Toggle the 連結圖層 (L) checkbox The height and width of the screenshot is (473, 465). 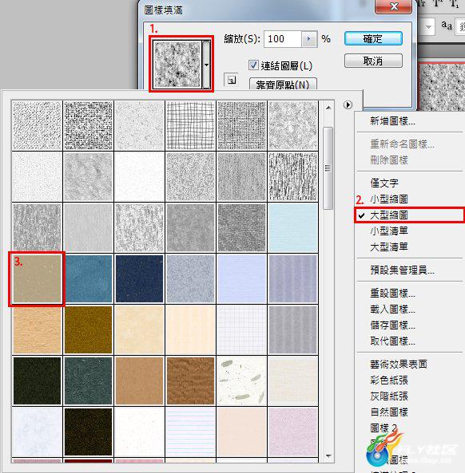253,65
